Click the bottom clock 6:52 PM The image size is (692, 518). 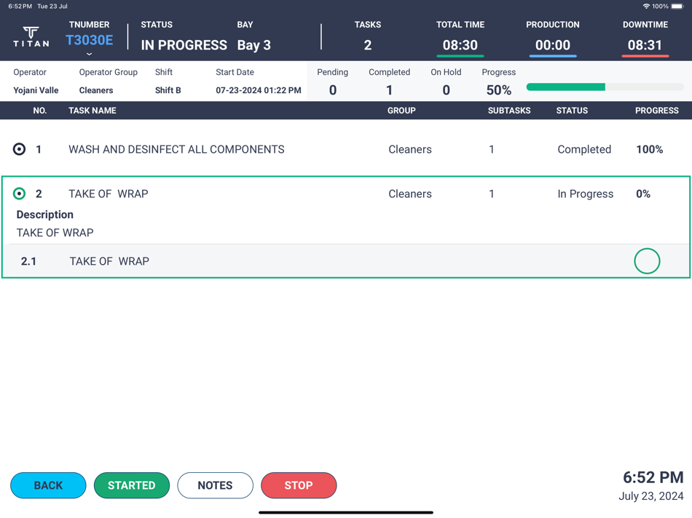[x=653, y=477]
